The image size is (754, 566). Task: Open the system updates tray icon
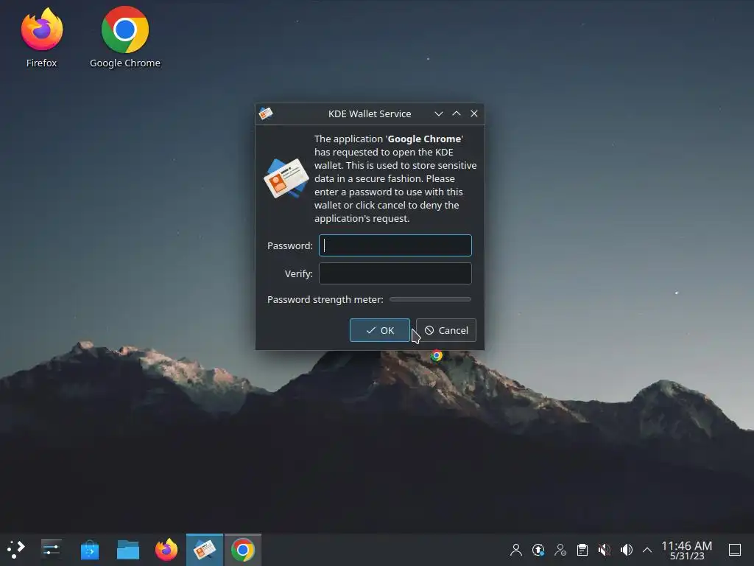click(x=538, y=550)
